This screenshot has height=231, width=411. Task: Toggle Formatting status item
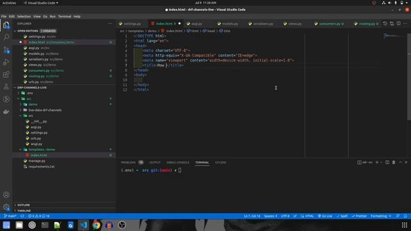coord(381,216)
